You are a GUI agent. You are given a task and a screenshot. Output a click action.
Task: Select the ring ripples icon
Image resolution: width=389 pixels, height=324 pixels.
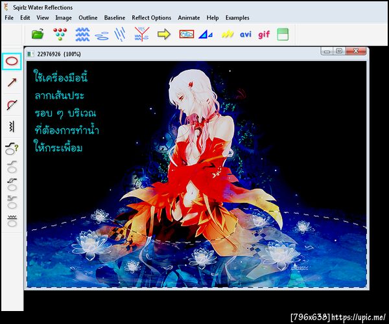(x=102, y=36)
